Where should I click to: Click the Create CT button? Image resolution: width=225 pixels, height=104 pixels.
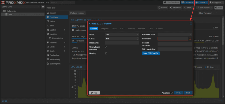click(x=201, y=3)
